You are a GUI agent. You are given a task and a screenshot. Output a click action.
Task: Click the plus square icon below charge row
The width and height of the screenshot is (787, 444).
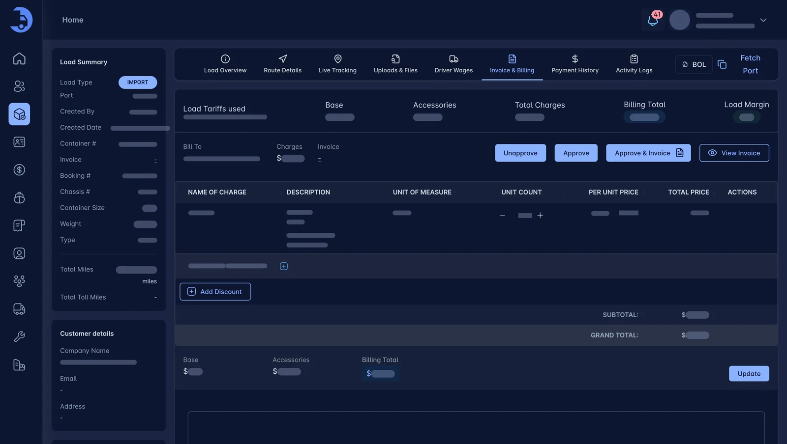click(284, 266)
